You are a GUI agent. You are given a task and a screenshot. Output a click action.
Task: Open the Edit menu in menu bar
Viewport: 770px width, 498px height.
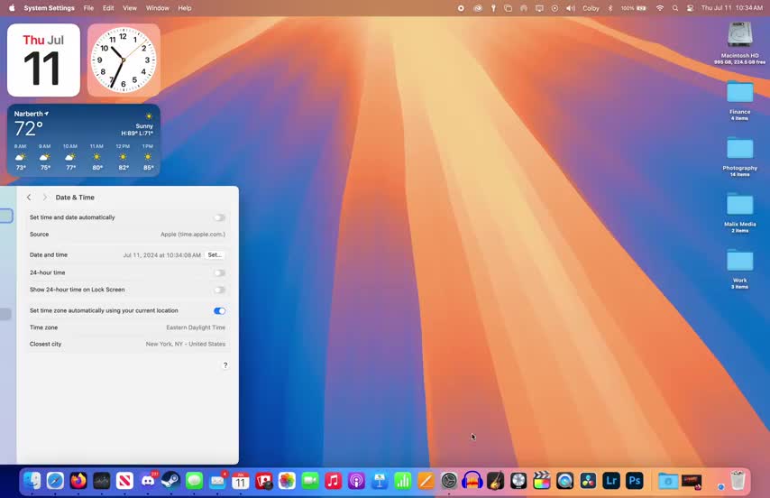(x=108, y=8)
